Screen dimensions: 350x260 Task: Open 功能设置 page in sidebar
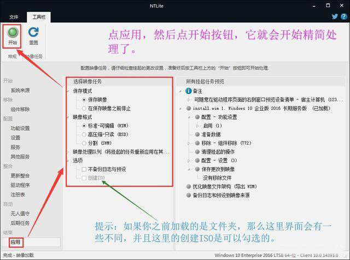(x=20, y=128)
